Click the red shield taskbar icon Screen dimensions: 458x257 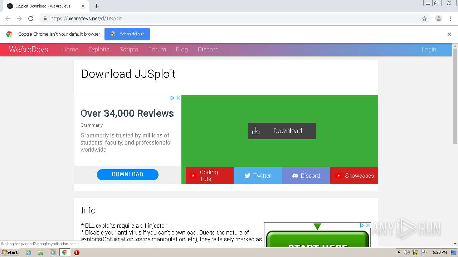[x=77, y=252]
